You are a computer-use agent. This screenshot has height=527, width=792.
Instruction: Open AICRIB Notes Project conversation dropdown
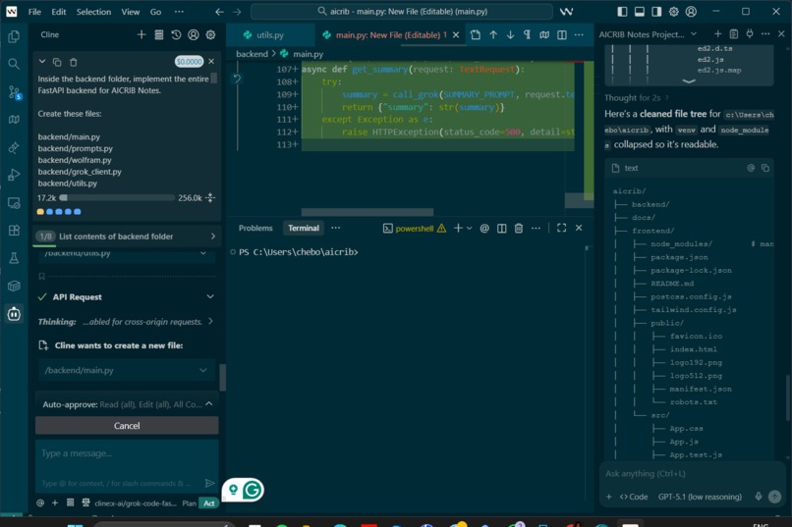click(x=694, y=33)
